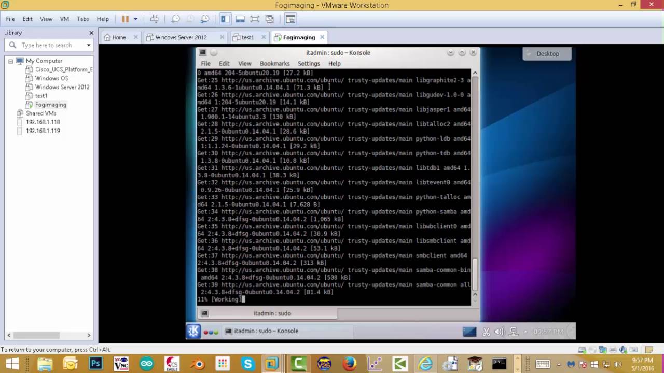Screen dimensions: 664x373
Task: Click the Send Ctrl+Alt+Del toolbar icon
Action: click(154, 19)
